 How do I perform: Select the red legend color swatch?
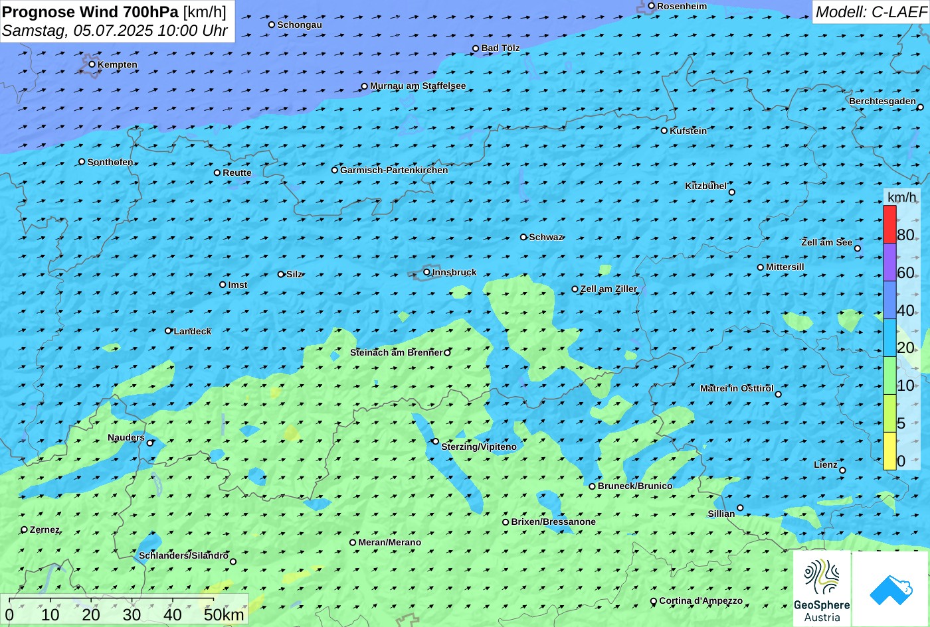[889, 224]
